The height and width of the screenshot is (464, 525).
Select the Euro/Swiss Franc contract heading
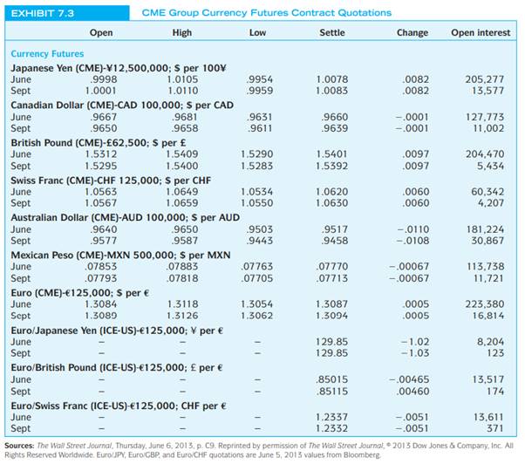coord(119,406)
